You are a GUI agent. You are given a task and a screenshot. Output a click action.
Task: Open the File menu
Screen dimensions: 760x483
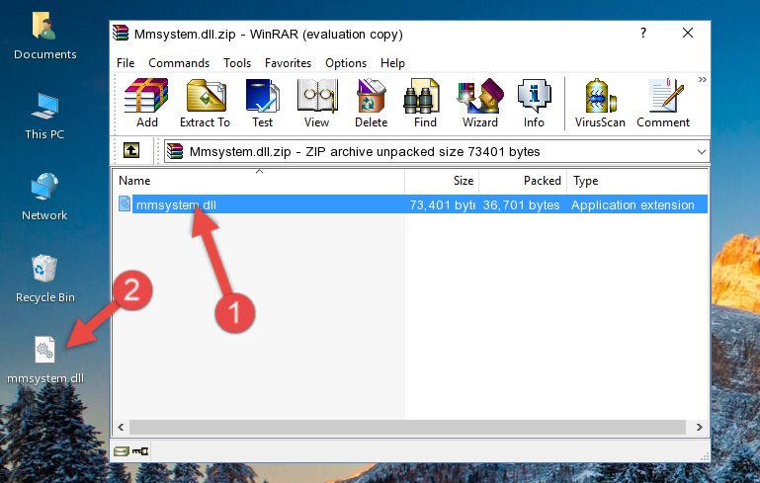pos(126,63)
